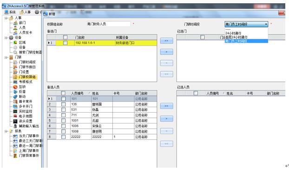This screenshot has height=170, width=289.
Task: Add chosen personnel with lower > button
Action: tap(166, 119)
